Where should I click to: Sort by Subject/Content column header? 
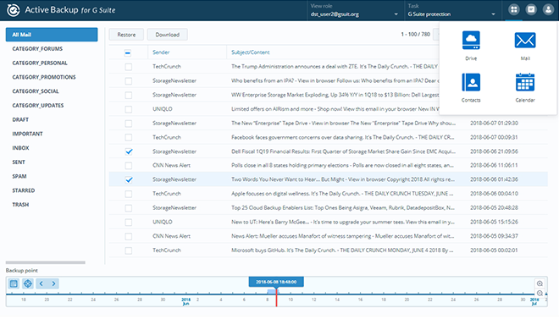250,52
